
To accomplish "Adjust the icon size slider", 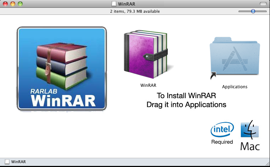I will [253, 11].
